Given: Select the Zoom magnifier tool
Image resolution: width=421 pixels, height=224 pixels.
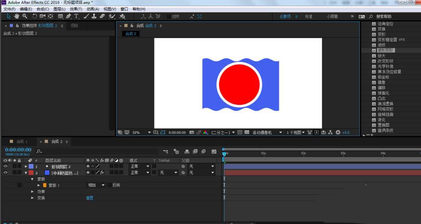Looking at the screenshot, I should [24, 16].
